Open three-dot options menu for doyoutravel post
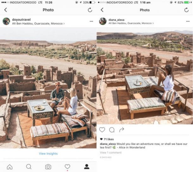193x172 pixels. [91, 21]
